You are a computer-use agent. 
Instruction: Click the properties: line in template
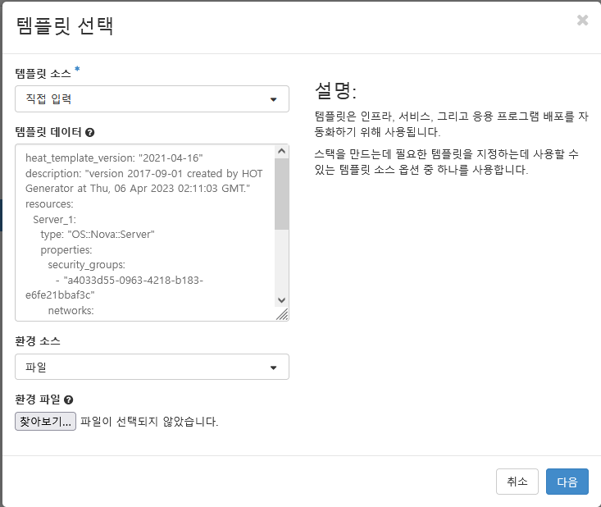[x=66, y=249]
